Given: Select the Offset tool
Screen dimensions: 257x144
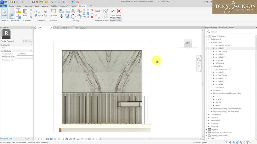Looking at the screenshot, I should pos(67,11).
